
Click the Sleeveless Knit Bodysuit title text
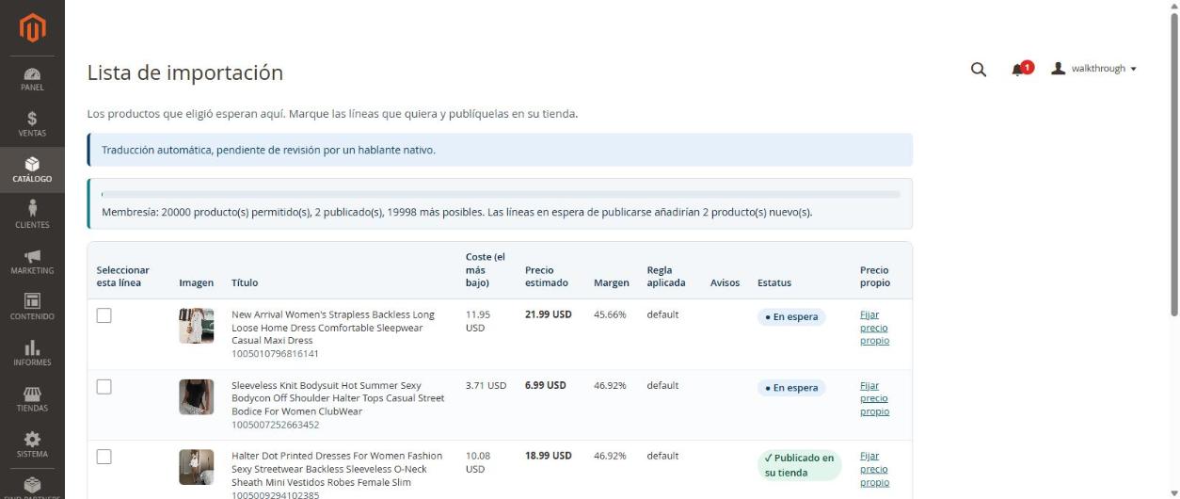(338, 398)
